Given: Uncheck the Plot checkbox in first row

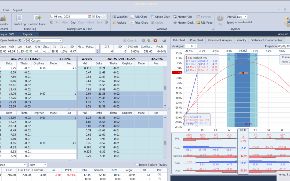Looking at the screenshot, I should [x=160, y=175].
